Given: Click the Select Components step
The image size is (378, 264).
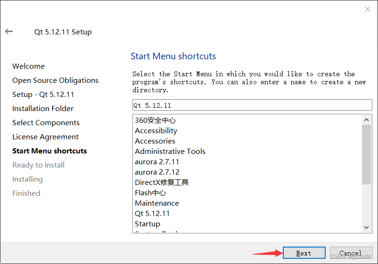Looking at the screenshot, I should pyautogui.click(x=46, y=123).
